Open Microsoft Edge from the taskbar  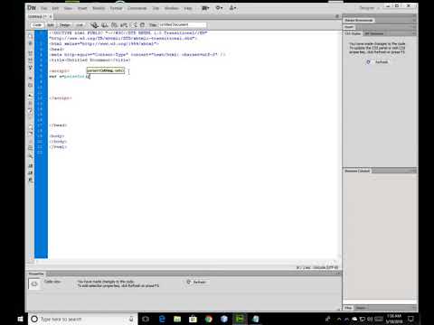pos(162,319)
